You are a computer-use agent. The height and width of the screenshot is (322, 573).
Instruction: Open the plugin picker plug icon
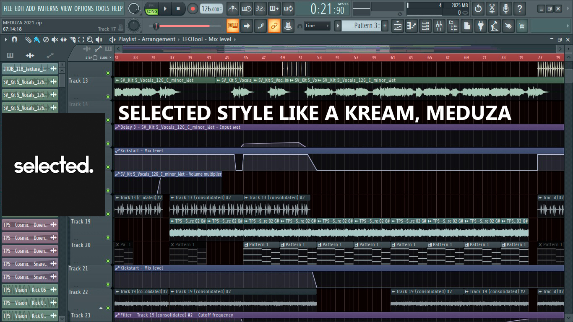tap(481, 26)
